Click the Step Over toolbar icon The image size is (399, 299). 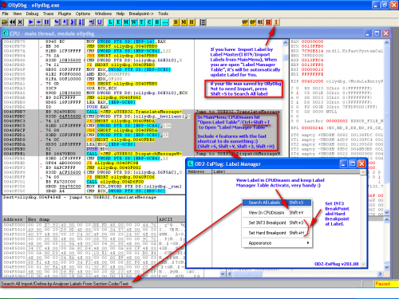[65, 22]
